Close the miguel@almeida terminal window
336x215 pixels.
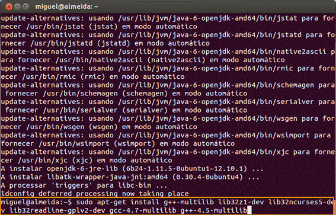(x=9, y=7)
